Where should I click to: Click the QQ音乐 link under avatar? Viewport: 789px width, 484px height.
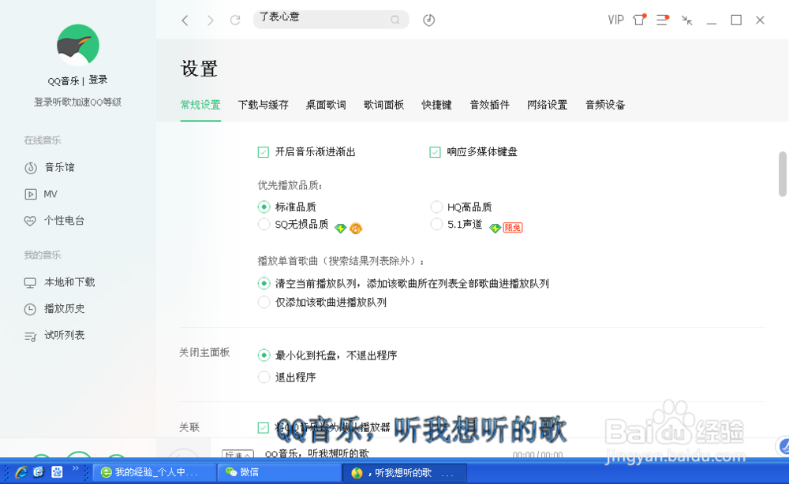tap(63, 81)
